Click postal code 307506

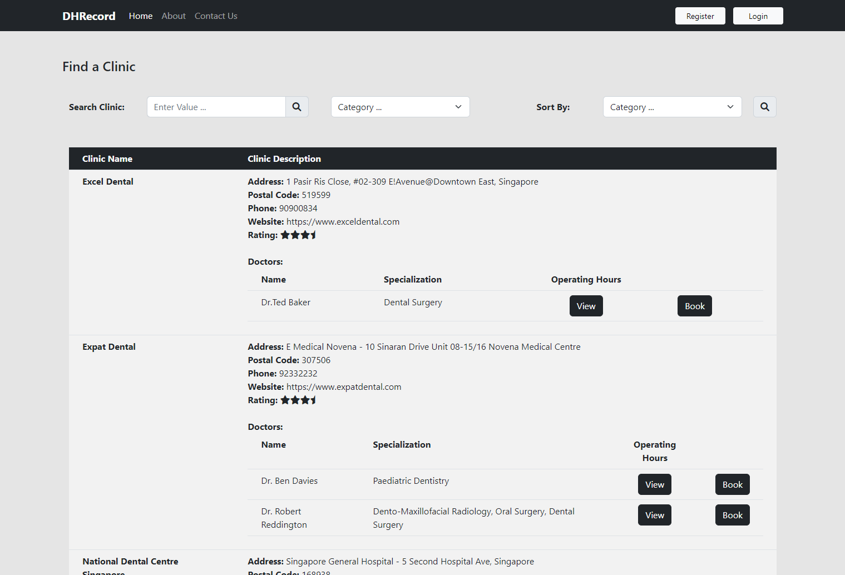tap(316, 360)
